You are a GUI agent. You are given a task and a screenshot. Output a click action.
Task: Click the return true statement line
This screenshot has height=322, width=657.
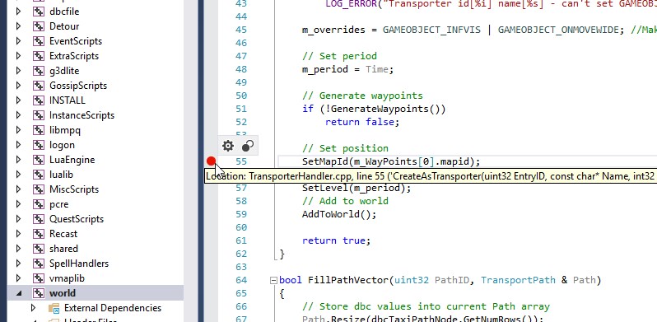337,240
